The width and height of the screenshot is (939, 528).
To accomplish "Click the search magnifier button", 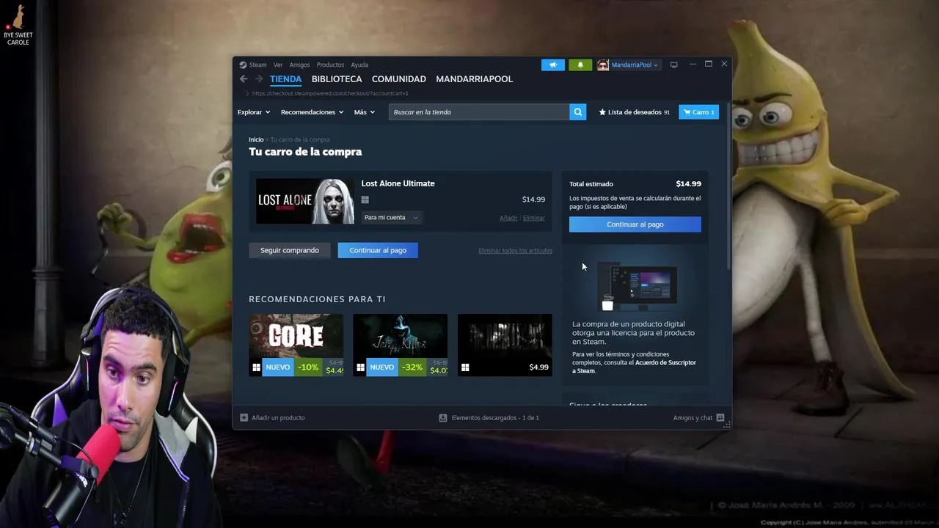I will coord(578,112).
